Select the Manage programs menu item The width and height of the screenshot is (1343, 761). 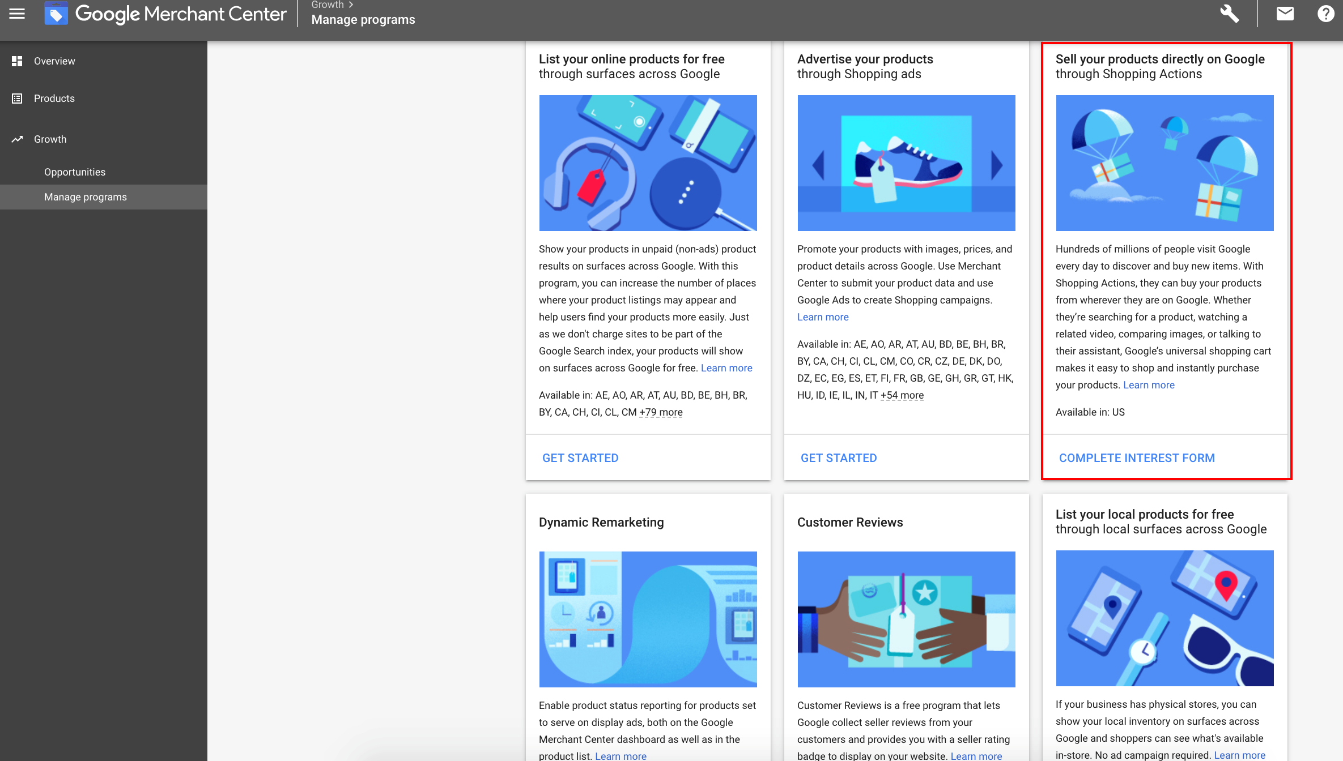[x=85, y=196]
